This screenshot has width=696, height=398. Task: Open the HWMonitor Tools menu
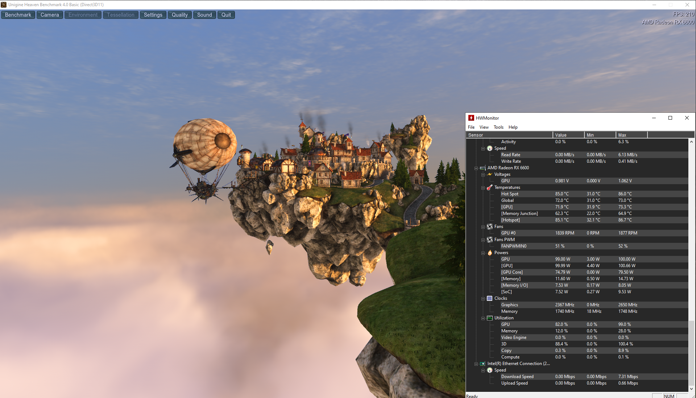tap(498, 127)
